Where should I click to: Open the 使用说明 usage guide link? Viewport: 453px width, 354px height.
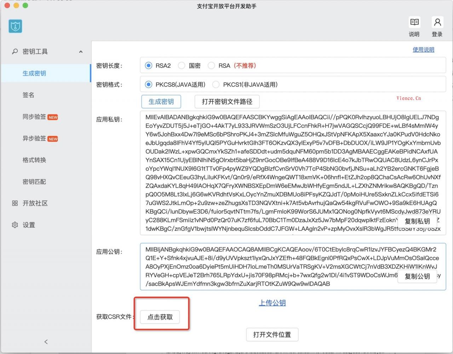pos(423,50)
